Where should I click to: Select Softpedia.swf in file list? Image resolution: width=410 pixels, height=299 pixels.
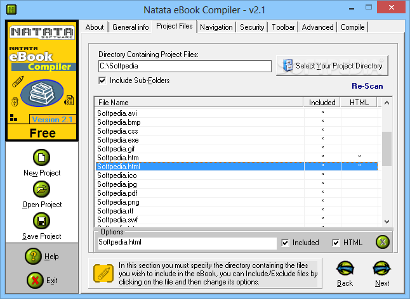(x=236, y=220)
